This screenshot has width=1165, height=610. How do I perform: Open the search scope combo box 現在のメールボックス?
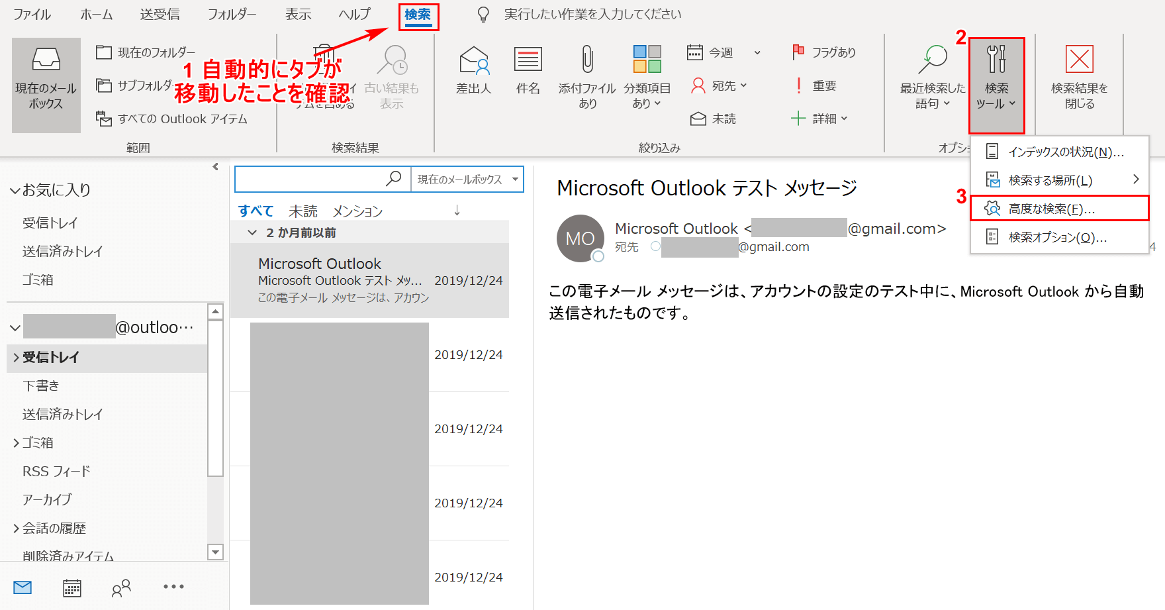(x=467, y=179)
